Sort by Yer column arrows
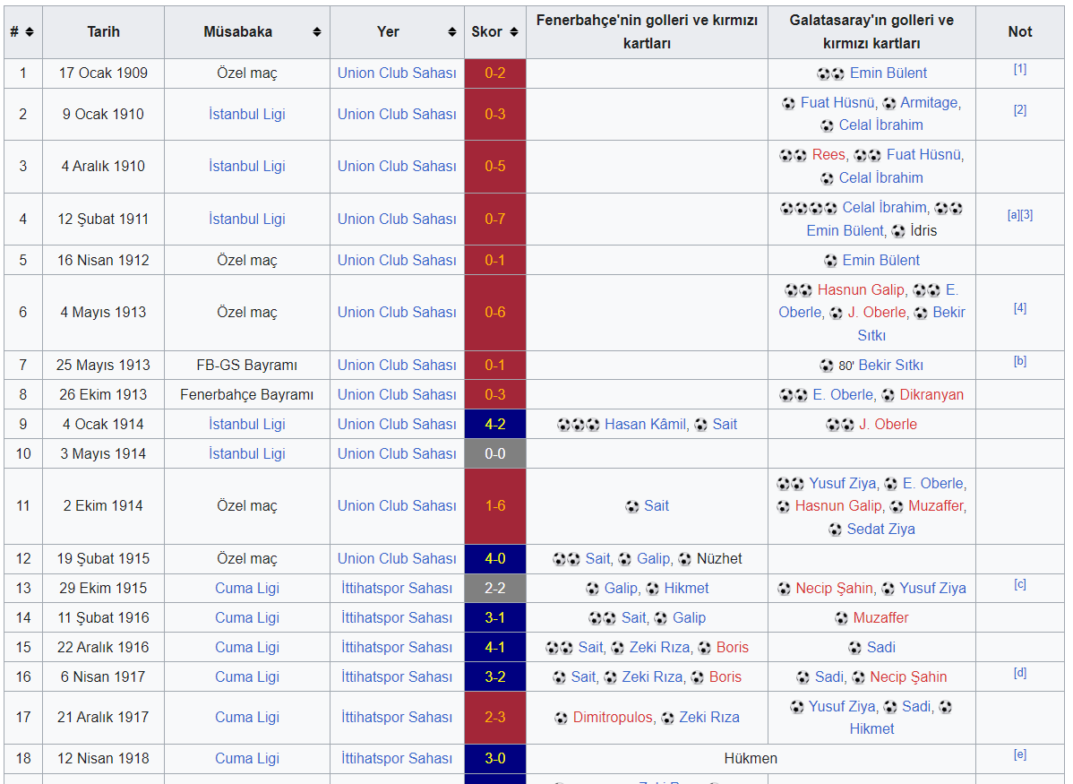Viewport: 1073px width, 784px height. tap(452, 32)
